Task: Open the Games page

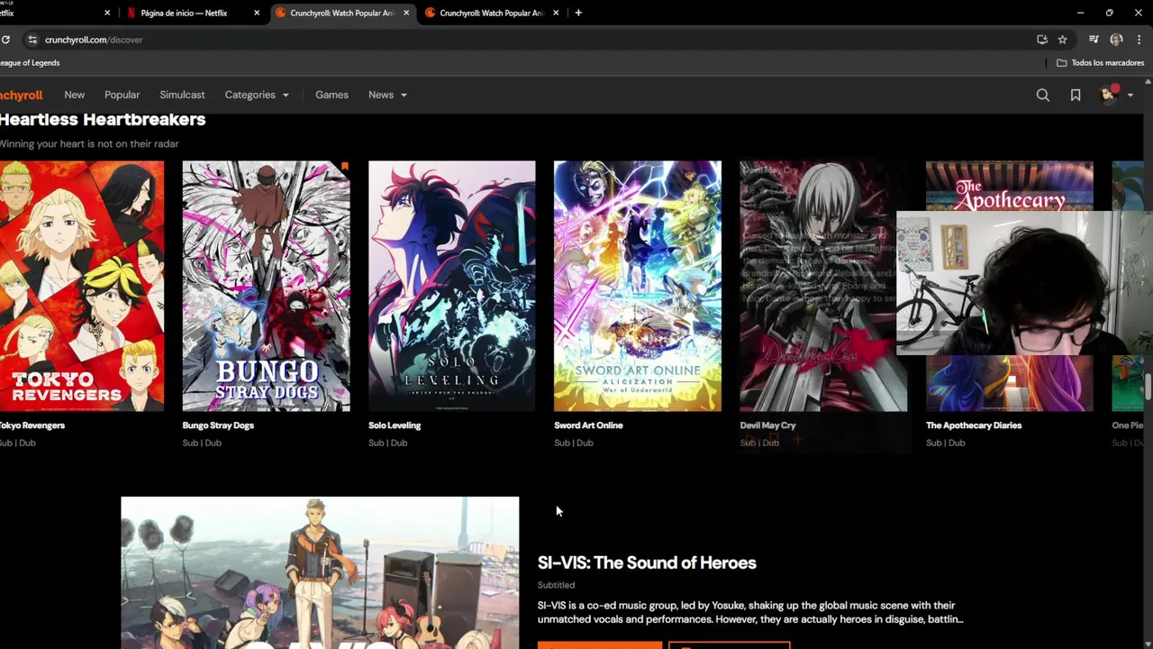Action: click(331, 95)
